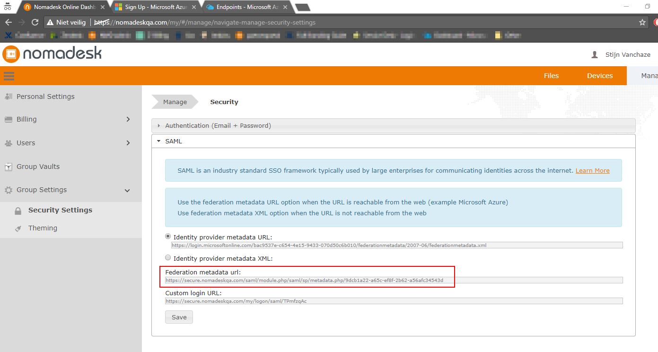Click the incognito icon in the title bar
The image size is (658, 352).
pos(8,7)
